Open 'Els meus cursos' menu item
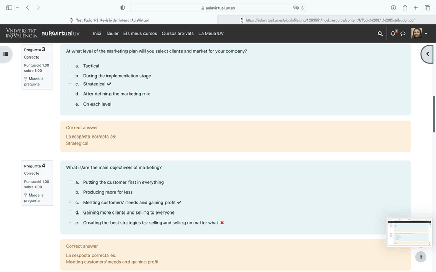 (140, 34)
